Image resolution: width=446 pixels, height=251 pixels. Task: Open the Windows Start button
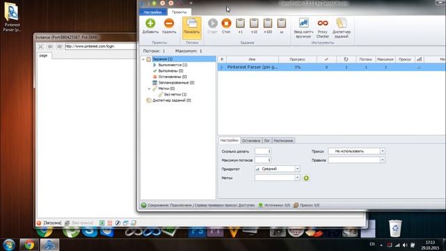(9, 245)
